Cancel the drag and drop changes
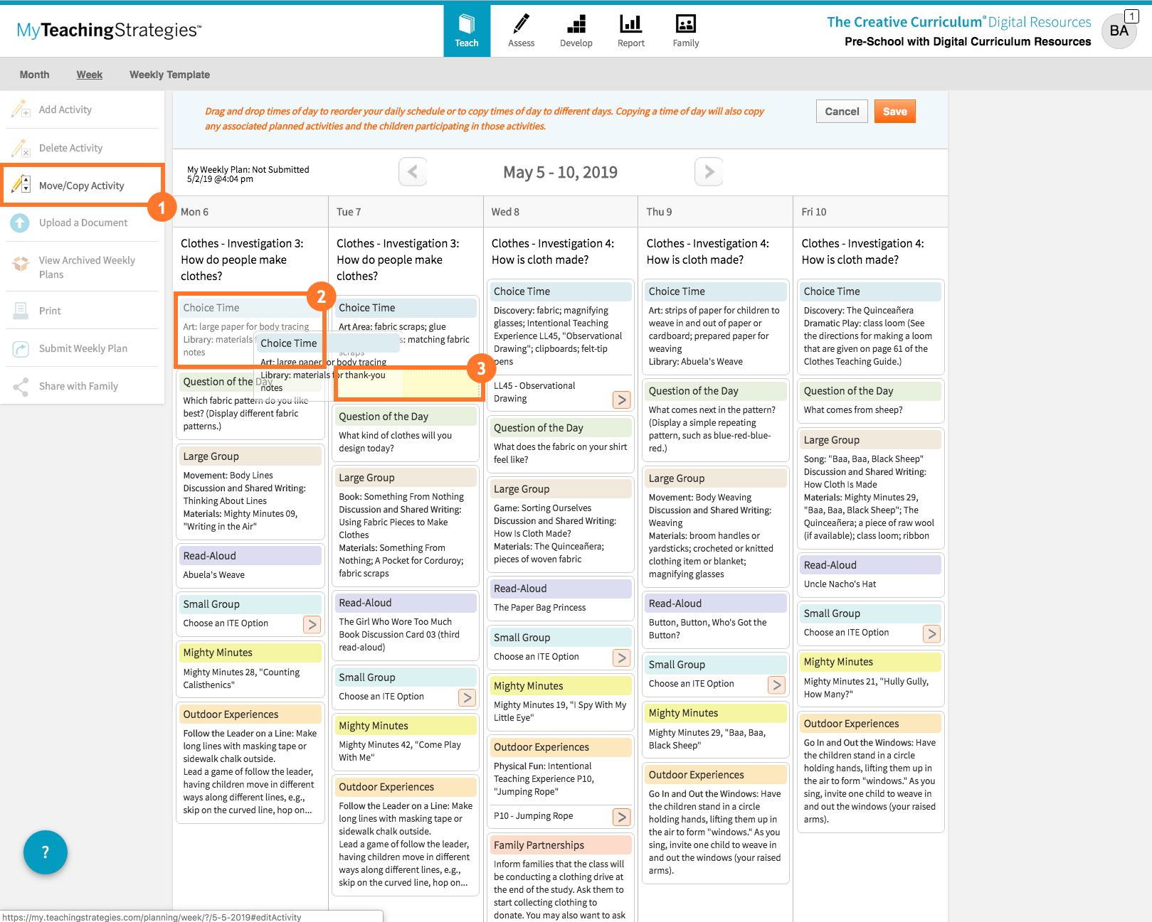 (x=842, y=111)
